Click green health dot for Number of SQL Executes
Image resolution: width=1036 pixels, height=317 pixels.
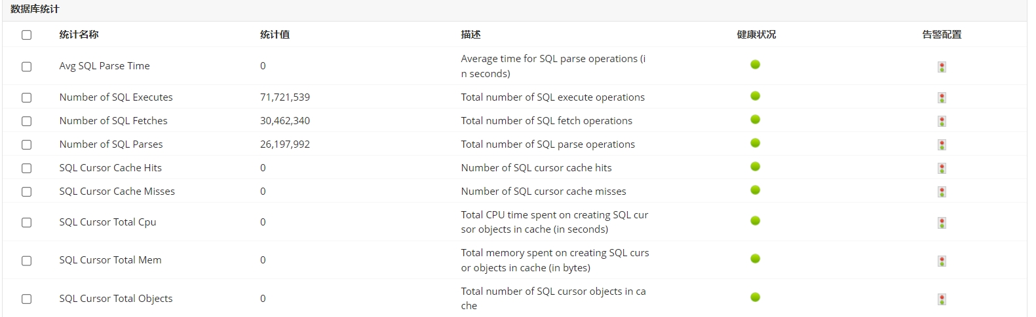(755, 96)
